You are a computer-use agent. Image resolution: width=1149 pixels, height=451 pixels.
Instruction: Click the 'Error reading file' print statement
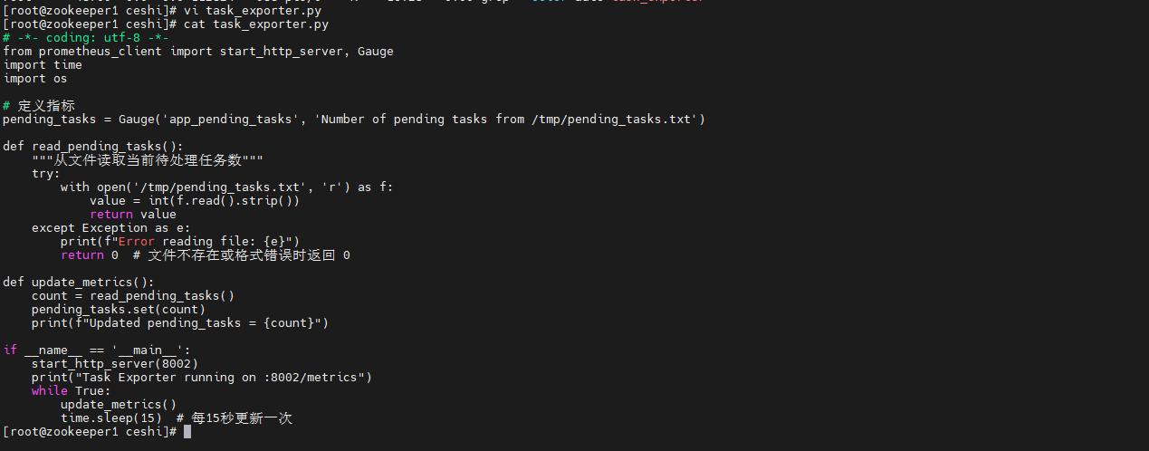180,241
